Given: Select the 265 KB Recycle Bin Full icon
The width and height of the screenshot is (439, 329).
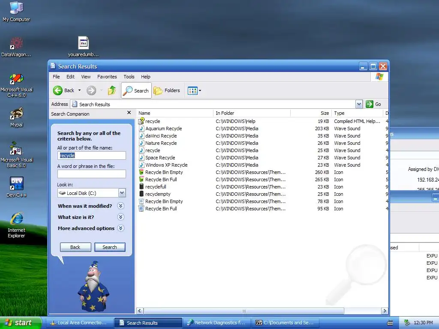Looking at the screenshot, I should tap(141, 179).
